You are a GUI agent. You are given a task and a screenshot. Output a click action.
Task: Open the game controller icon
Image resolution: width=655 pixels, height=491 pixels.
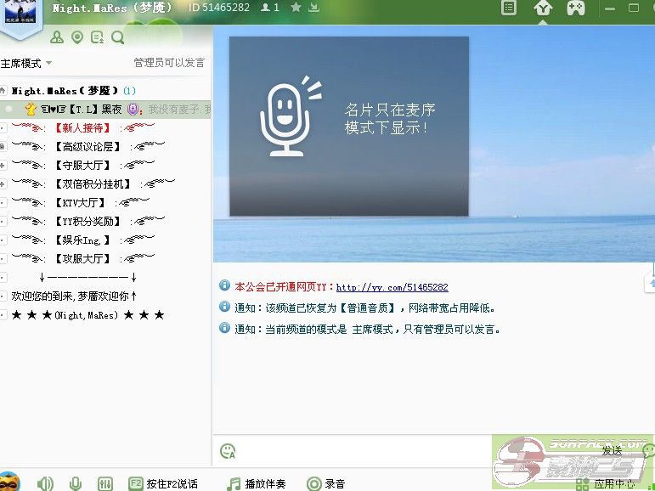click(x=576, y=8)
